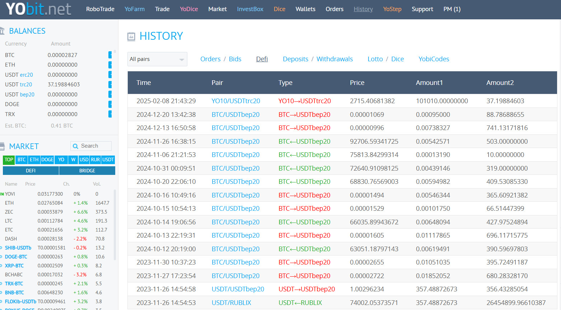Select DASH row in market list
The width and height of the screenshot is (561, 310).
pyautogui.click(x=57, y=239)
